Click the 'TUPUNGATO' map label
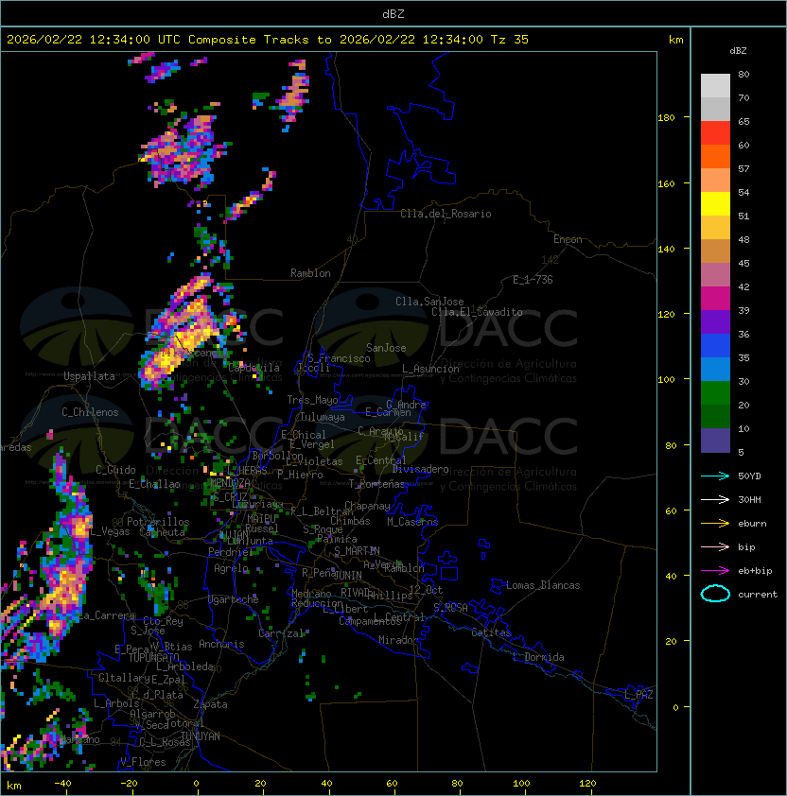 pyautogui.click(x=153, y=657)
